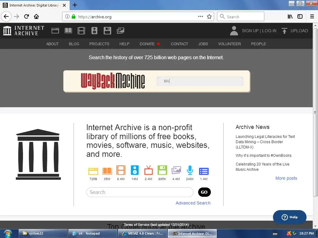The width and height of the screenshot is (318, 238).
Task: Open the PEOPLE menu item
Action: [x=259, y=44]
